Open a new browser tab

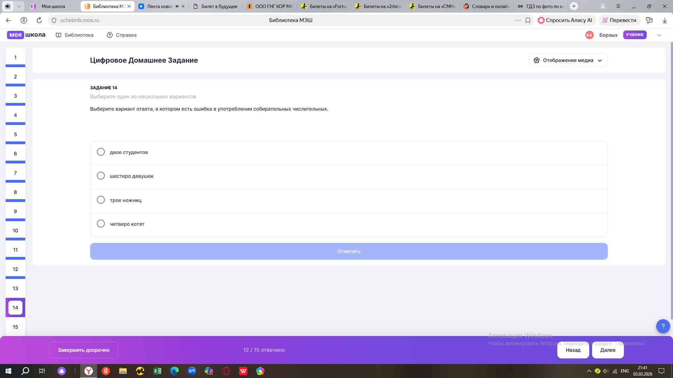pos(574,6)
